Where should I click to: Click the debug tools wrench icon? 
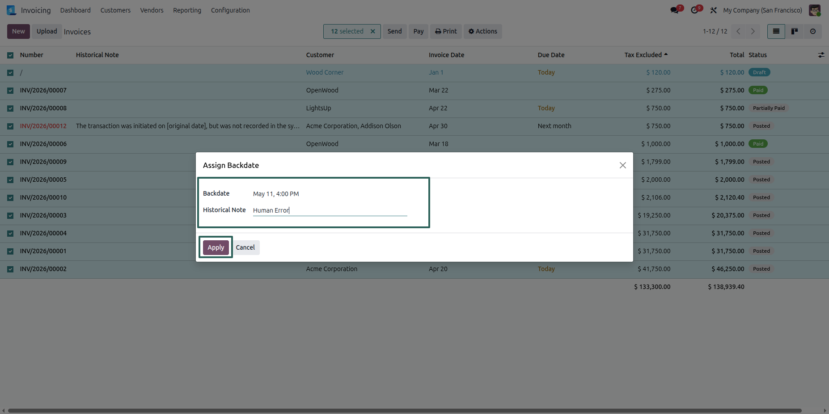tap(714, 10)
